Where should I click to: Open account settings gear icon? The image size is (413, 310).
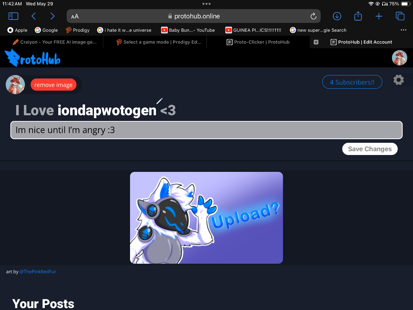coord(399,80)
